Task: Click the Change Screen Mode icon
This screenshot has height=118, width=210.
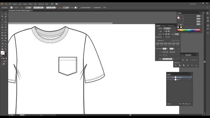Action: (x=4, y=64)
